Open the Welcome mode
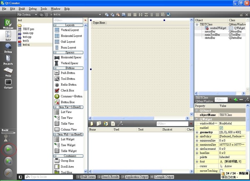The width and height of the screenshot is (250, 181). click(x=8, y=24)
